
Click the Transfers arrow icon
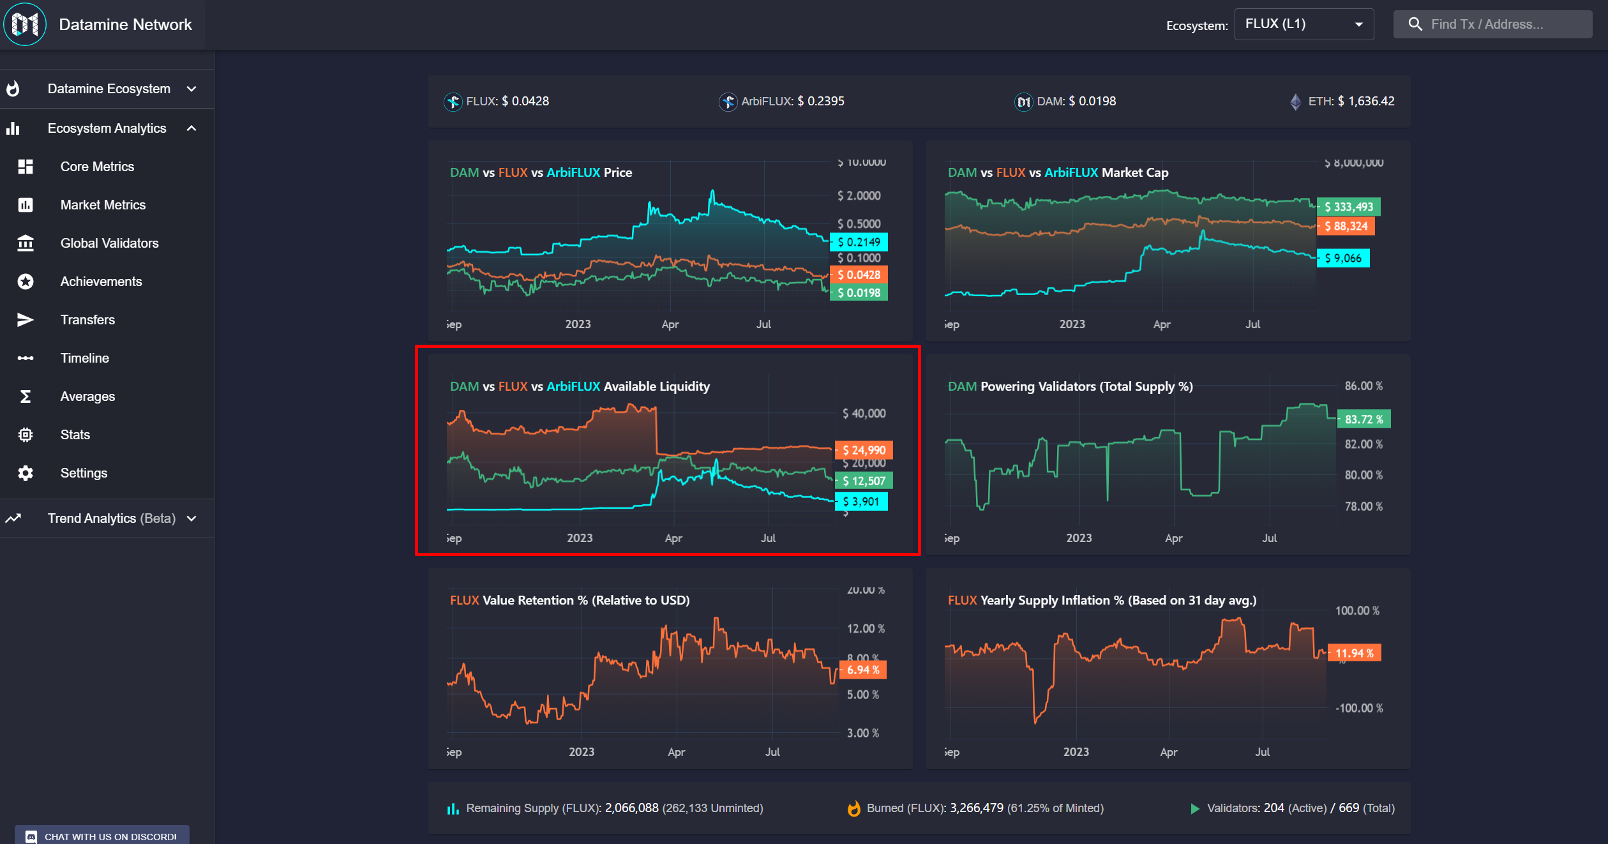pyautogui.click(x=26, y=320)
